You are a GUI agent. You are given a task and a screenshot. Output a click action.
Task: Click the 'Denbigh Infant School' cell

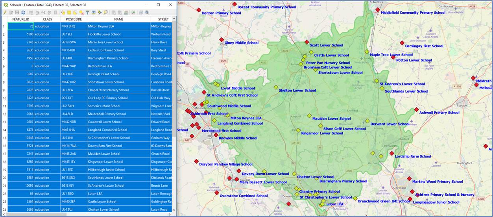tap(118, 74)
